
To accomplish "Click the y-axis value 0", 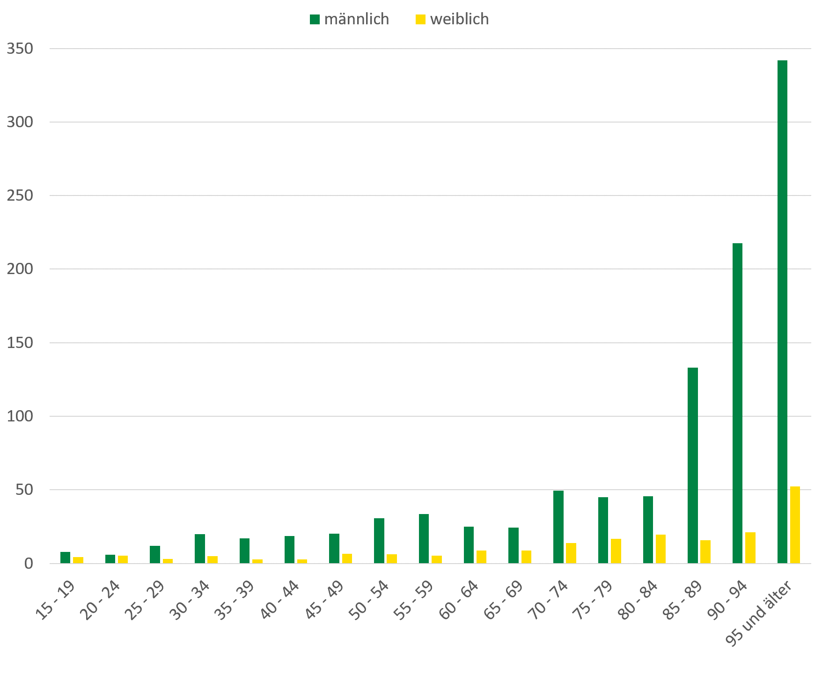I will point(29,564).
